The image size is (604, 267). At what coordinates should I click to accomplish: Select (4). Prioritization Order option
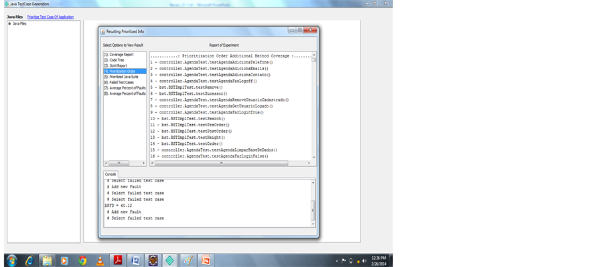(x=125, y=71)
